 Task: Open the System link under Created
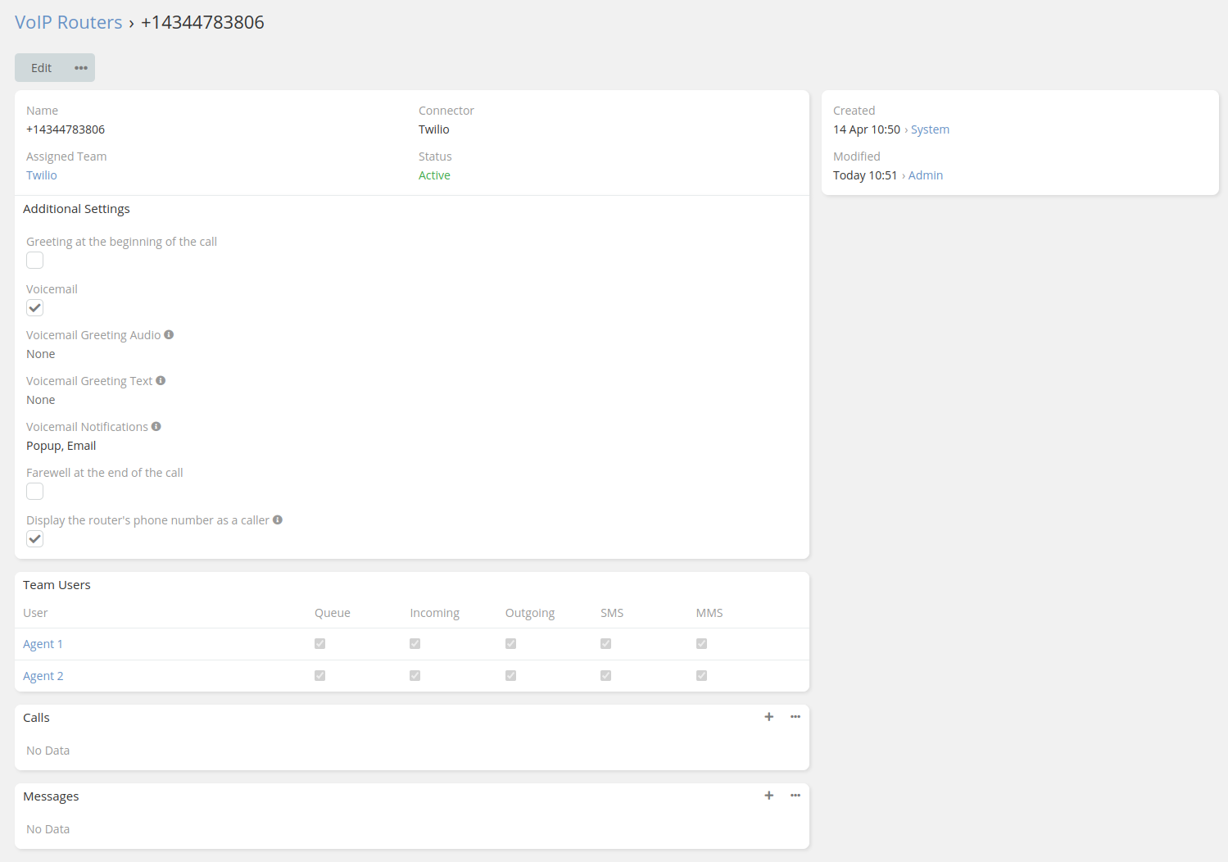[x=930, y=129]
